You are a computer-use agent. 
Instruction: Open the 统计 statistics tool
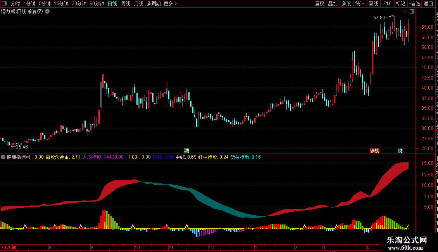(359, 3)
